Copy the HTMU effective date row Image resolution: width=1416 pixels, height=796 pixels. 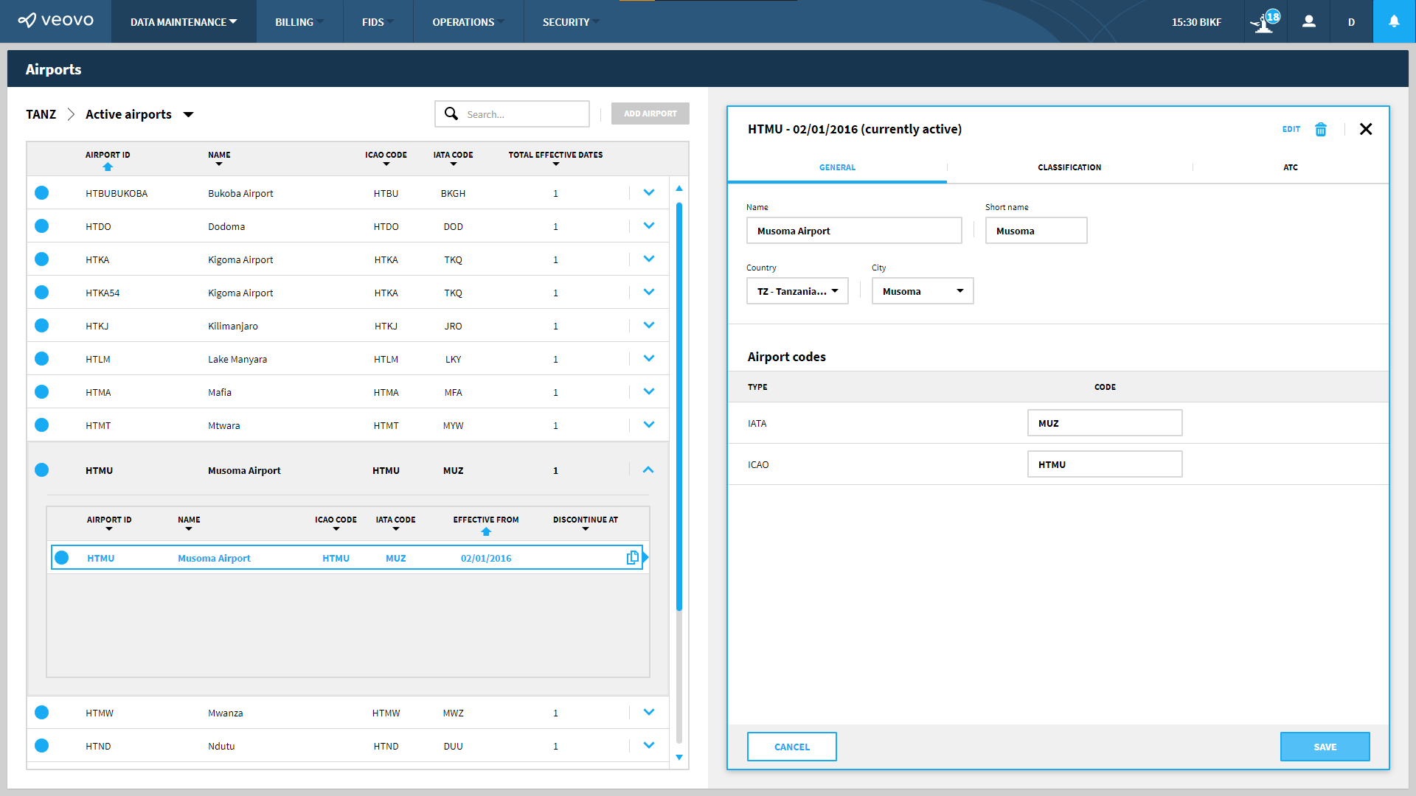click(633, 557)
